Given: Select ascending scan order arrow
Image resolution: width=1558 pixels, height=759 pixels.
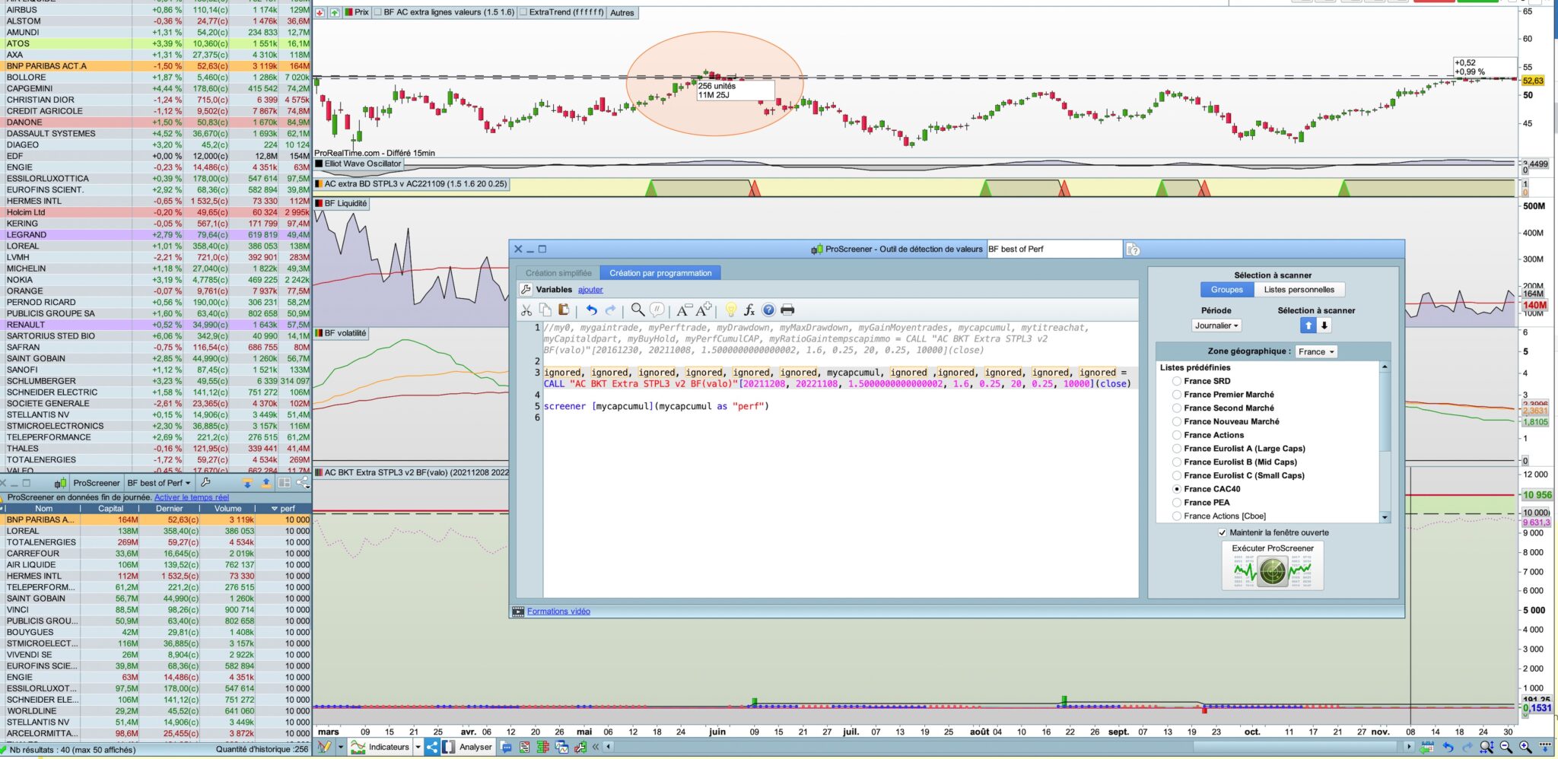Looking at the screenshot, I should point(1308,326).
